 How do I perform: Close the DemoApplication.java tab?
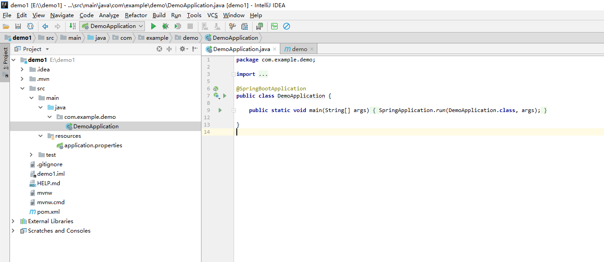[x=275, y=49]
